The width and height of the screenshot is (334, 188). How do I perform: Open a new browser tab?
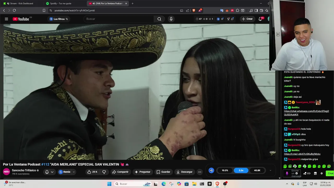tap(133, 3)
